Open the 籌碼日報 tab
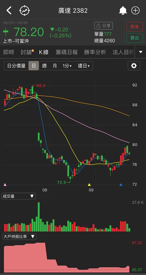 pyautogui.click(x=67, y=52)
